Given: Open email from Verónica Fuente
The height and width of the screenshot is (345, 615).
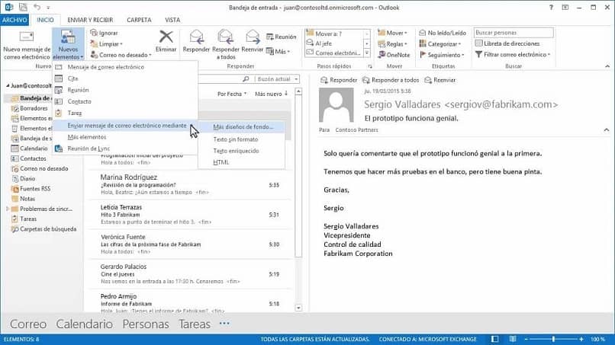Looking at the screenshot, I should tap(189, 244).
